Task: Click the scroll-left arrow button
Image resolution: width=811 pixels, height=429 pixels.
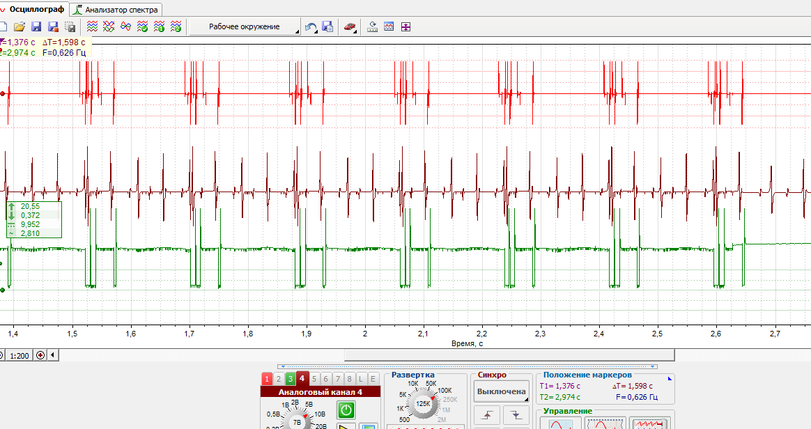Action: pos(52,355)
